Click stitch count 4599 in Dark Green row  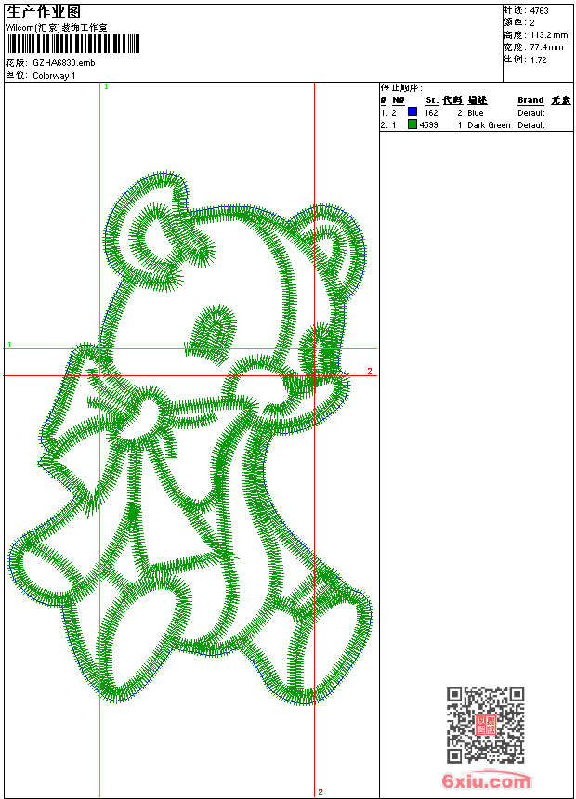[428, 125]
